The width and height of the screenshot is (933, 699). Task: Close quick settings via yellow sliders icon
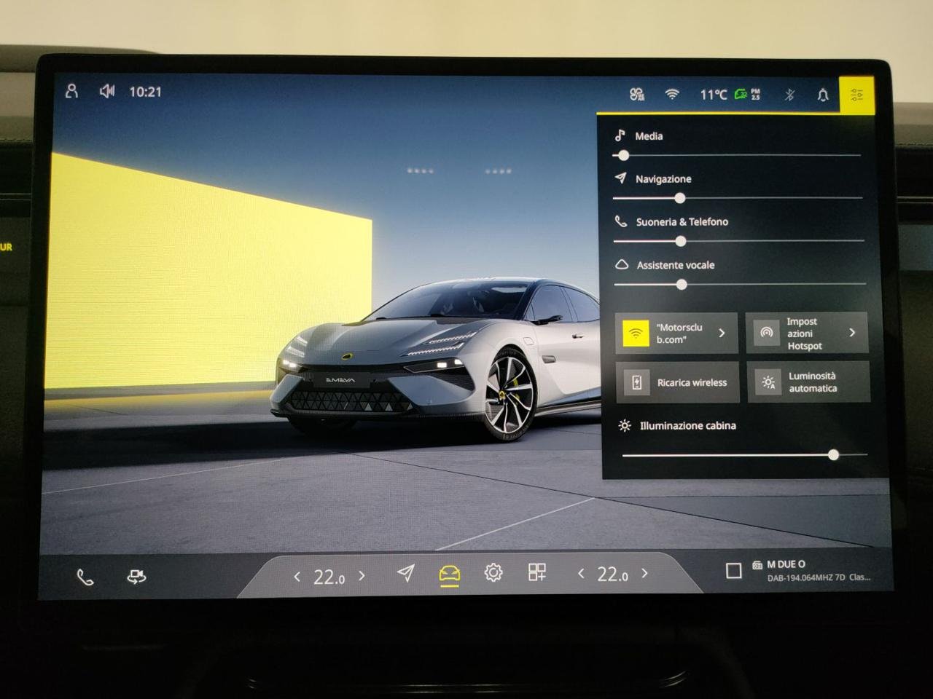pyautogui.click(x=856, y=95)
